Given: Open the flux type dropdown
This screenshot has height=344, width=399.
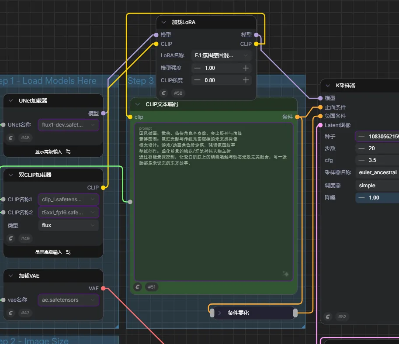Looking at the screenshot, I should coord(69,225).
